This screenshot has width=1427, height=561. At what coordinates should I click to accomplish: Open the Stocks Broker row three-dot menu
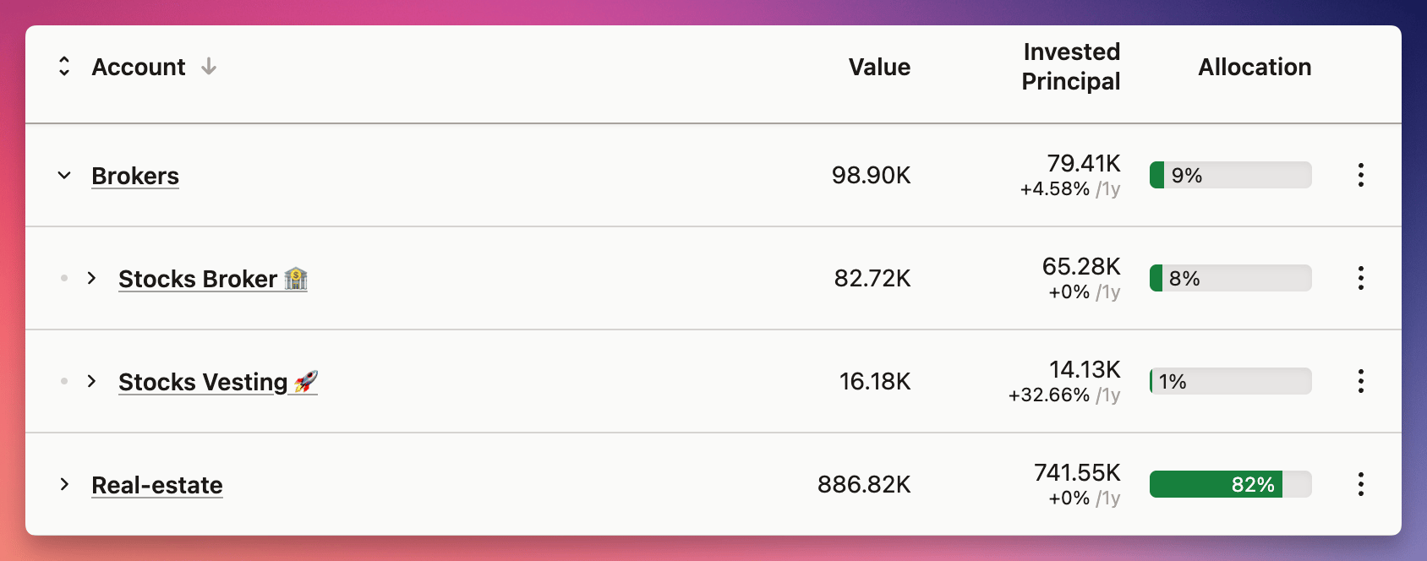[1360, 278]
